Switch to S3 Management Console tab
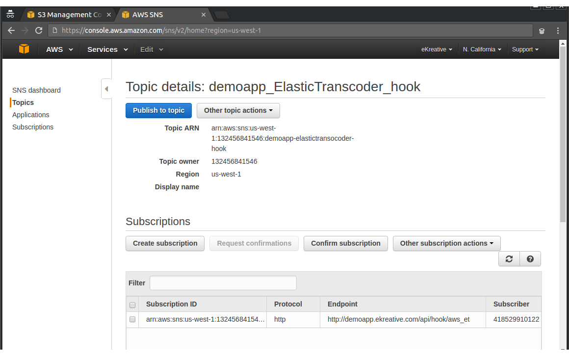 click(x=69, y=15)
